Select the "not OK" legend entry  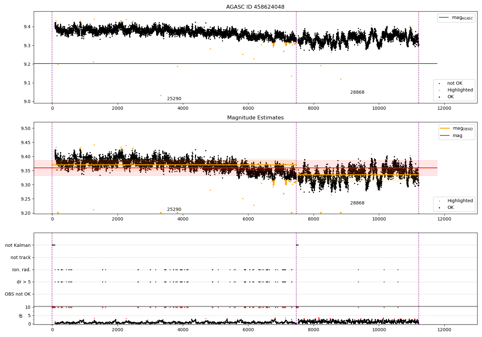455,83
